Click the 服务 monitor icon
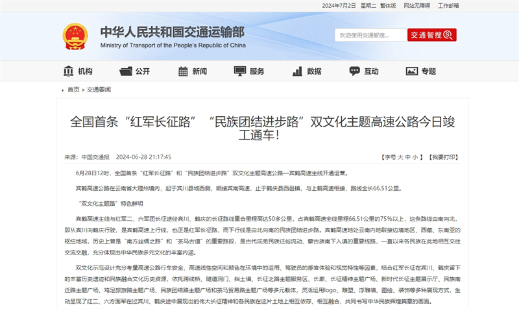This screenshot has height=309, width=519. (239, 71)
